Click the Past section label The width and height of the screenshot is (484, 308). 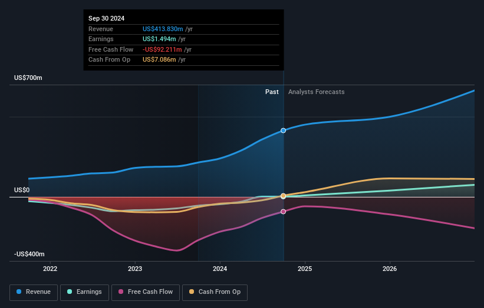272,92
